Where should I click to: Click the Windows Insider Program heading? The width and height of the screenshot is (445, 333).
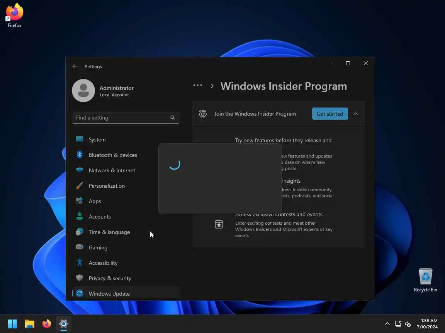tap(284, 86)
